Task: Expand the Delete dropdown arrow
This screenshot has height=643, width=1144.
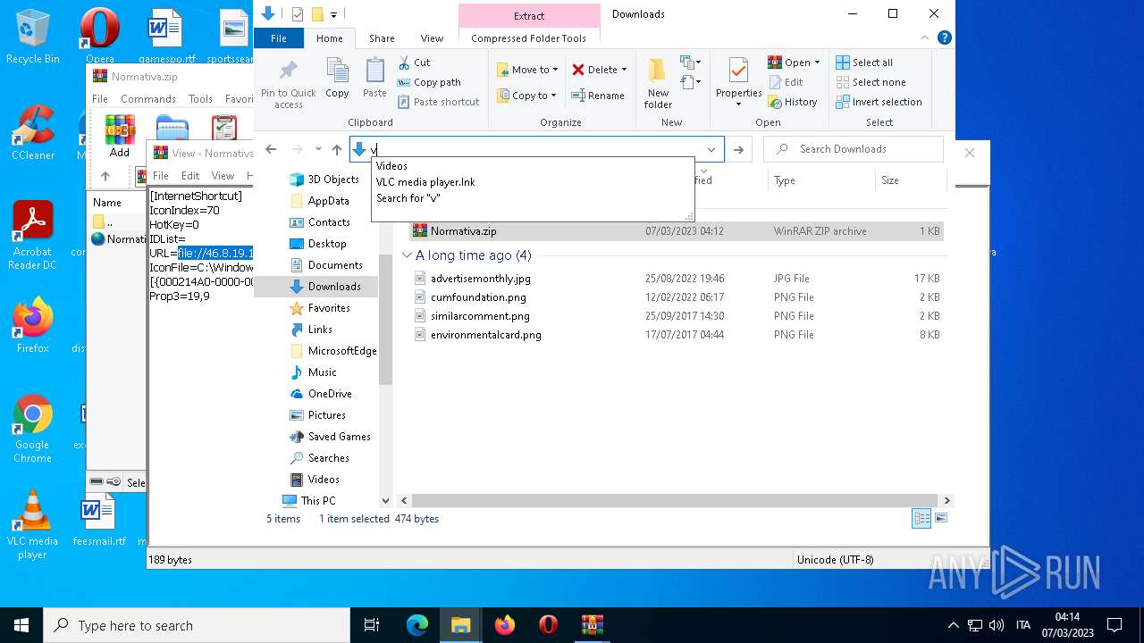Action: (x=624, y=70)
